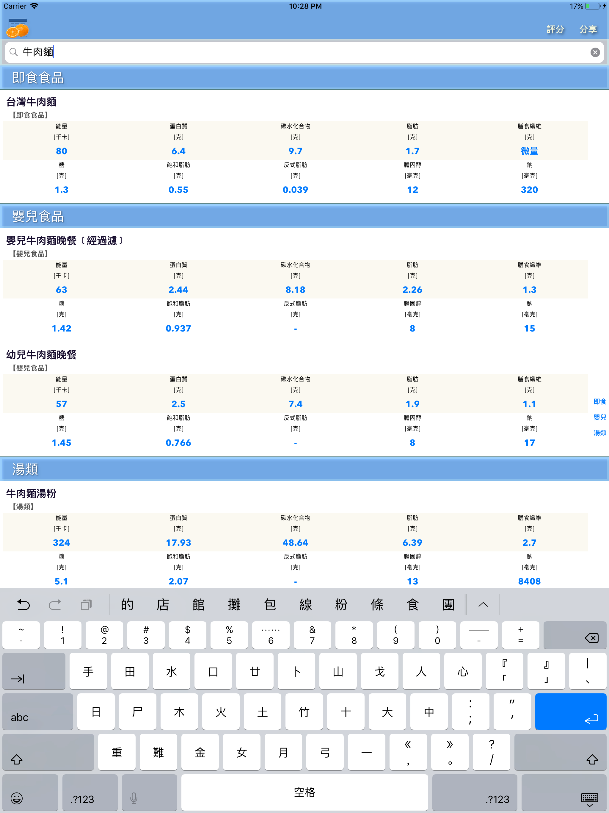609x813 pixels.
Task: Choose candidate word 店
Action: 163,604
